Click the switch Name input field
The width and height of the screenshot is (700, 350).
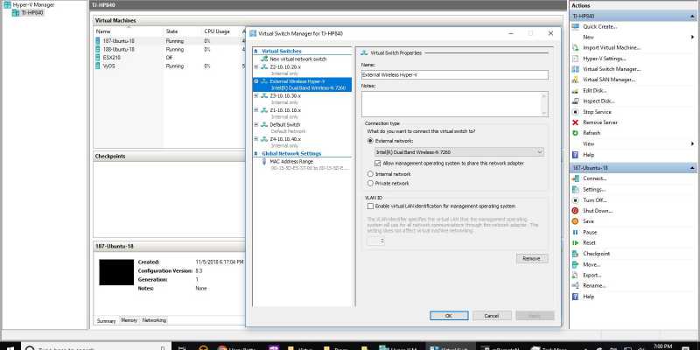pyautogui.click(x=454, y=75)
